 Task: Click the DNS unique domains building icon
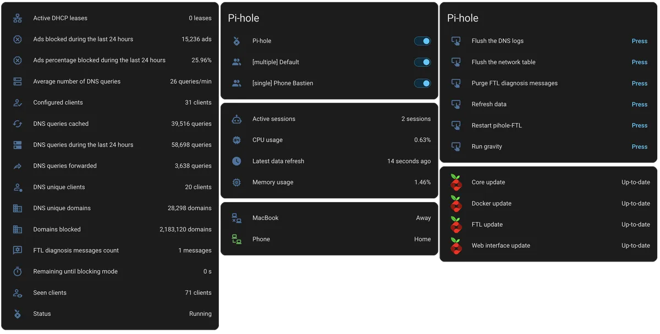[x=18, y=208]
